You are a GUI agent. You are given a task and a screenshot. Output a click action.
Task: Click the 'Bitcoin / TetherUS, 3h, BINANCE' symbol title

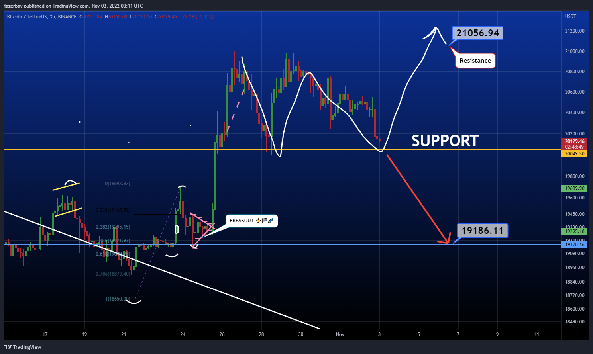click(x=42, y=17)
